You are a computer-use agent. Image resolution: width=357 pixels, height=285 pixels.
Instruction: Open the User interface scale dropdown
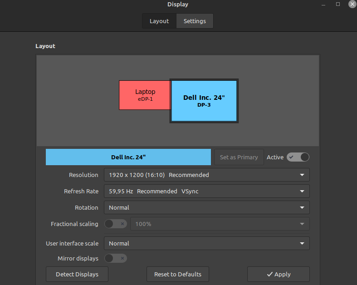pos(206,243)
